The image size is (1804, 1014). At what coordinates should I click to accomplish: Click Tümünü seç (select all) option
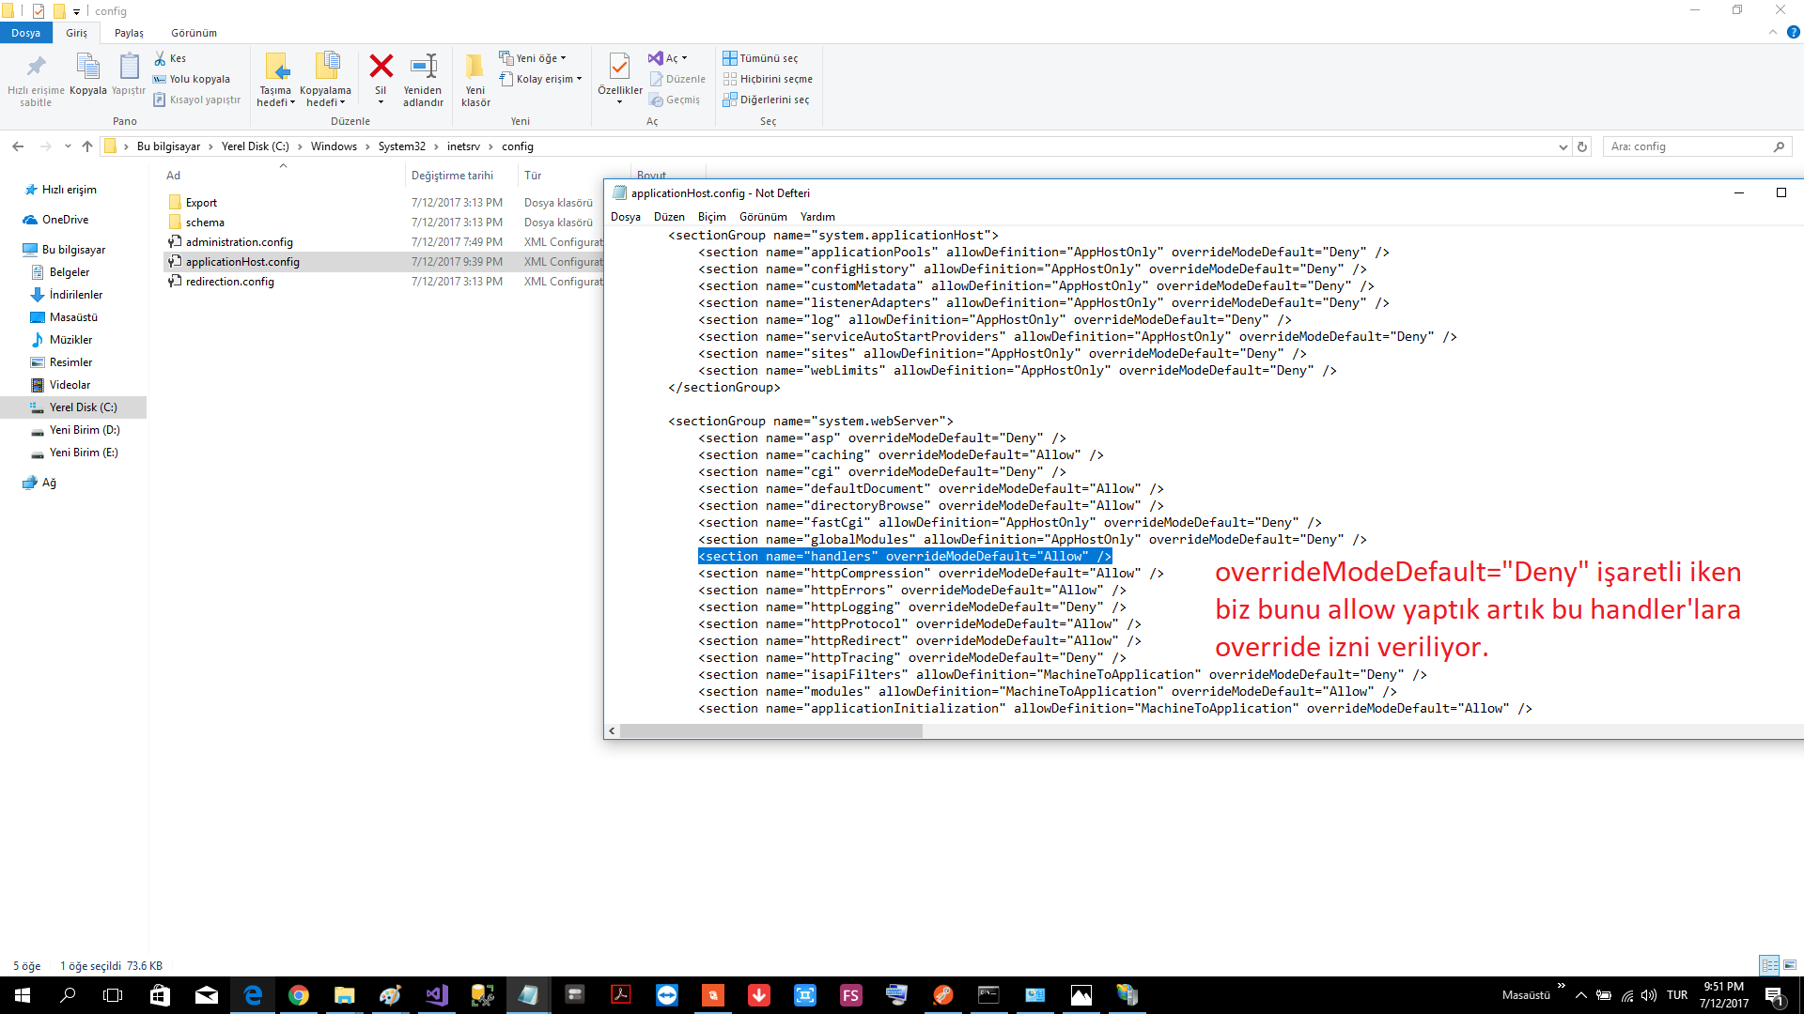(761, 58)
